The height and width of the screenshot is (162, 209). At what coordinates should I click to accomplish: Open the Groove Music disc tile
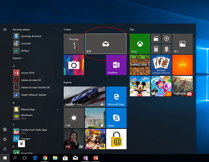pyautogui.click(x=167, y=39)
